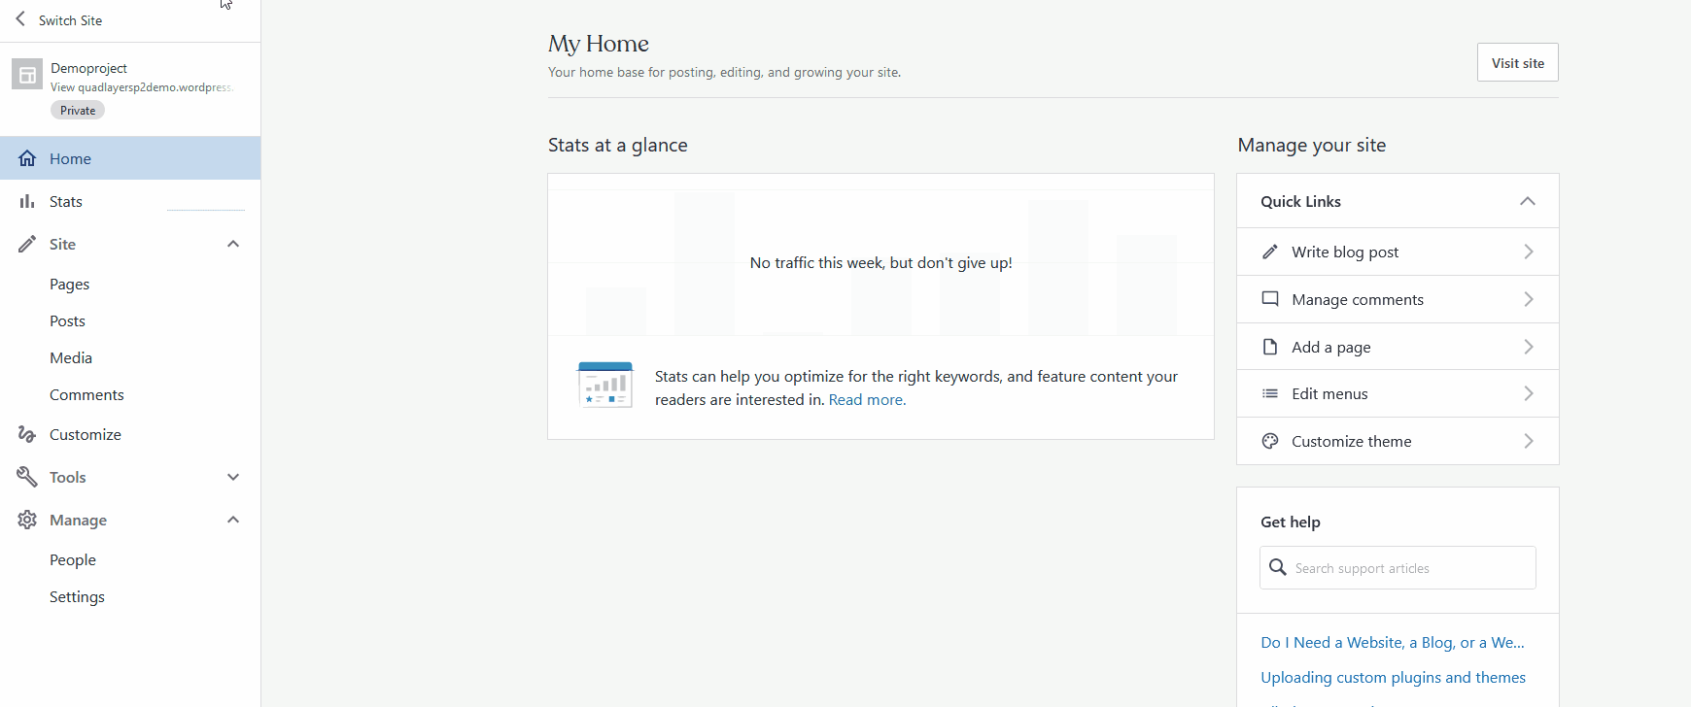
Task: Open Stats in the sidebar
Action: [130, 201]
